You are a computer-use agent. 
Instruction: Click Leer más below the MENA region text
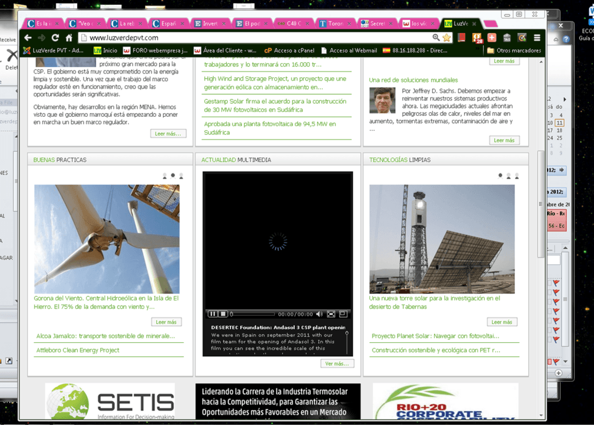click(168, 134)
